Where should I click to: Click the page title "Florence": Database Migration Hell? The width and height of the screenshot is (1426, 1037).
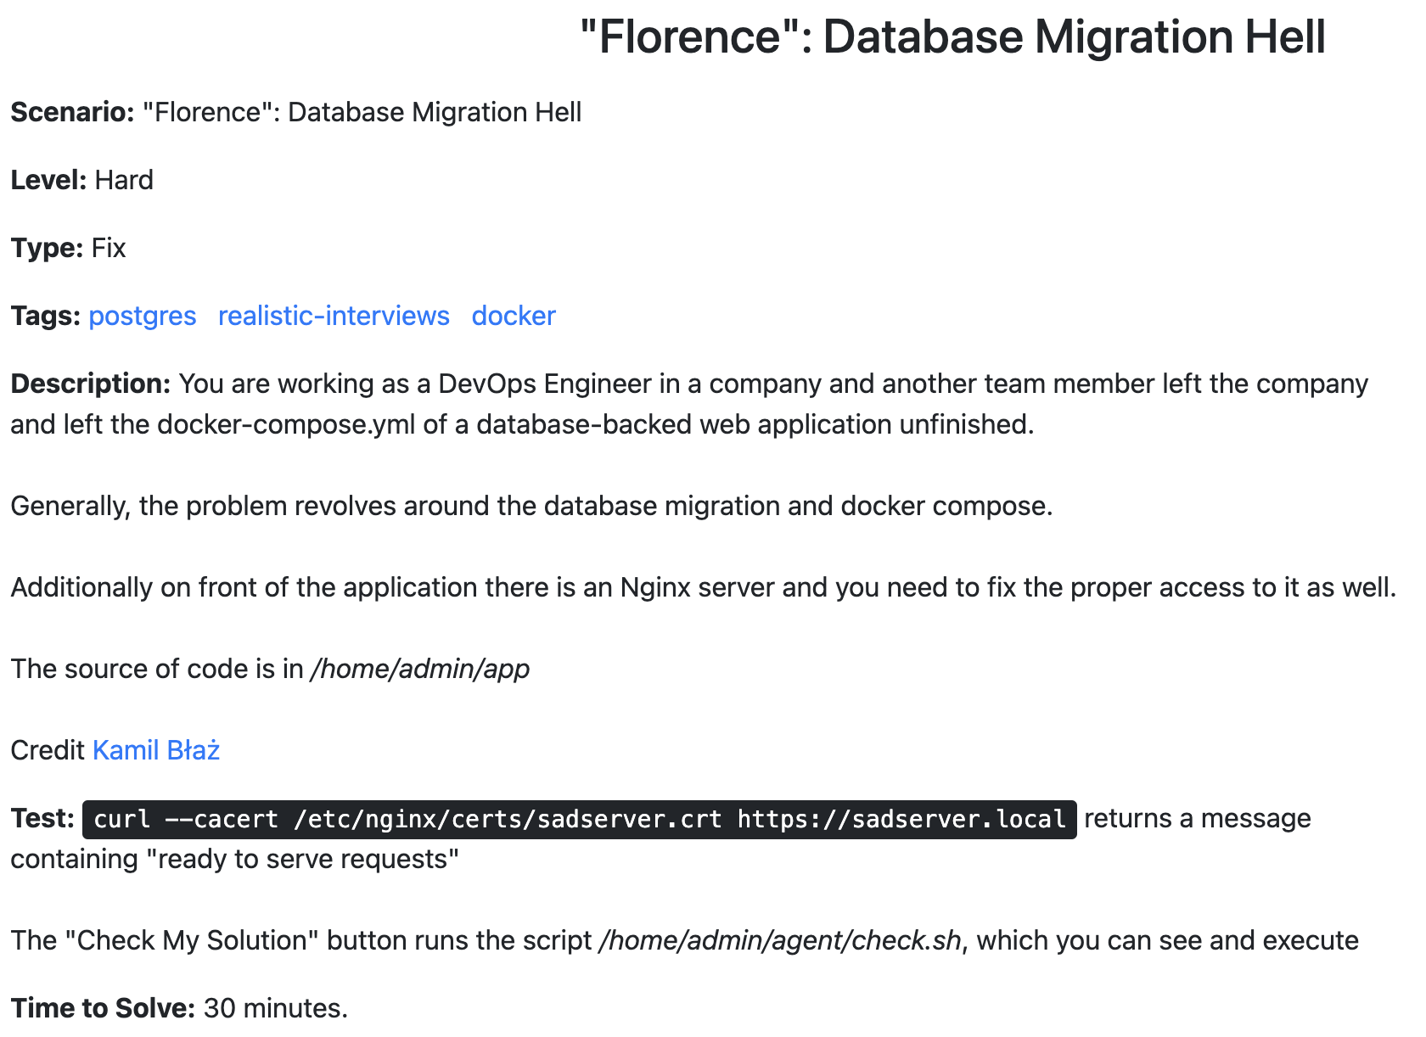pyautogui.click(x=952, y=37)
